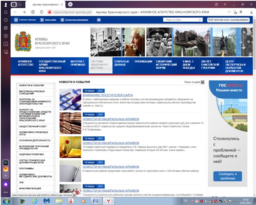Open Архивное агентство menu item

pos(25,63)
